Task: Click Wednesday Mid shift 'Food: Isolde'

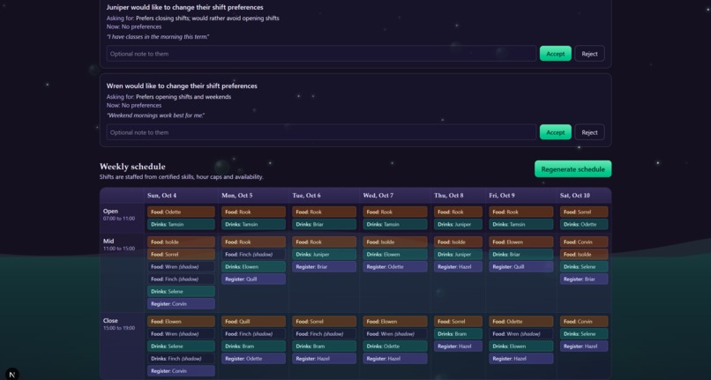Action: point(395,242)
